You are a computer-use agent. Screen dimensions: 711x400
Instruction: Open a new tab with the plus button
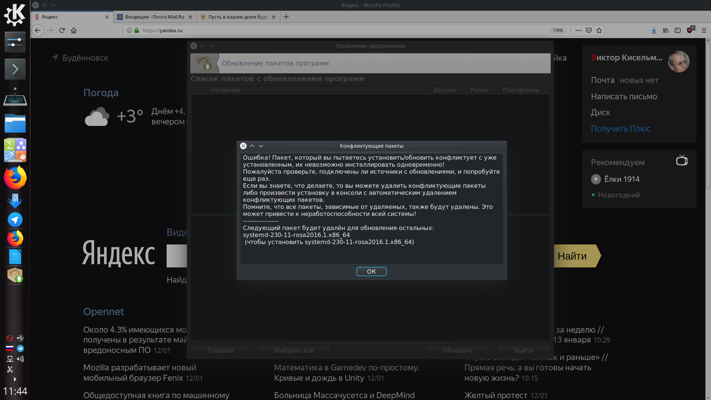pos(286,17)
